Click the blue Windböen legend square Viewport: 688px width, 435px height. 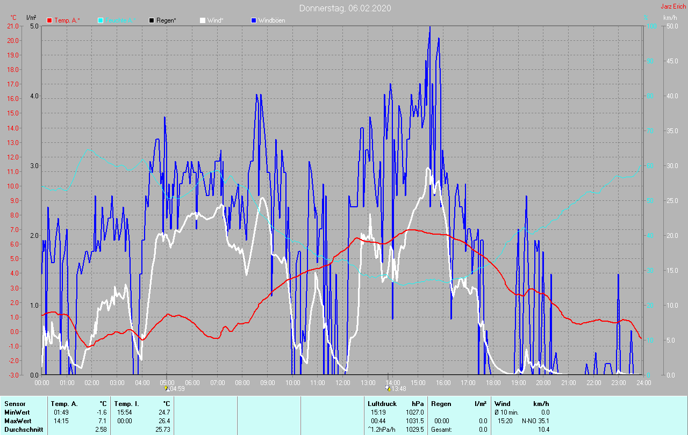tap(254, 20)
